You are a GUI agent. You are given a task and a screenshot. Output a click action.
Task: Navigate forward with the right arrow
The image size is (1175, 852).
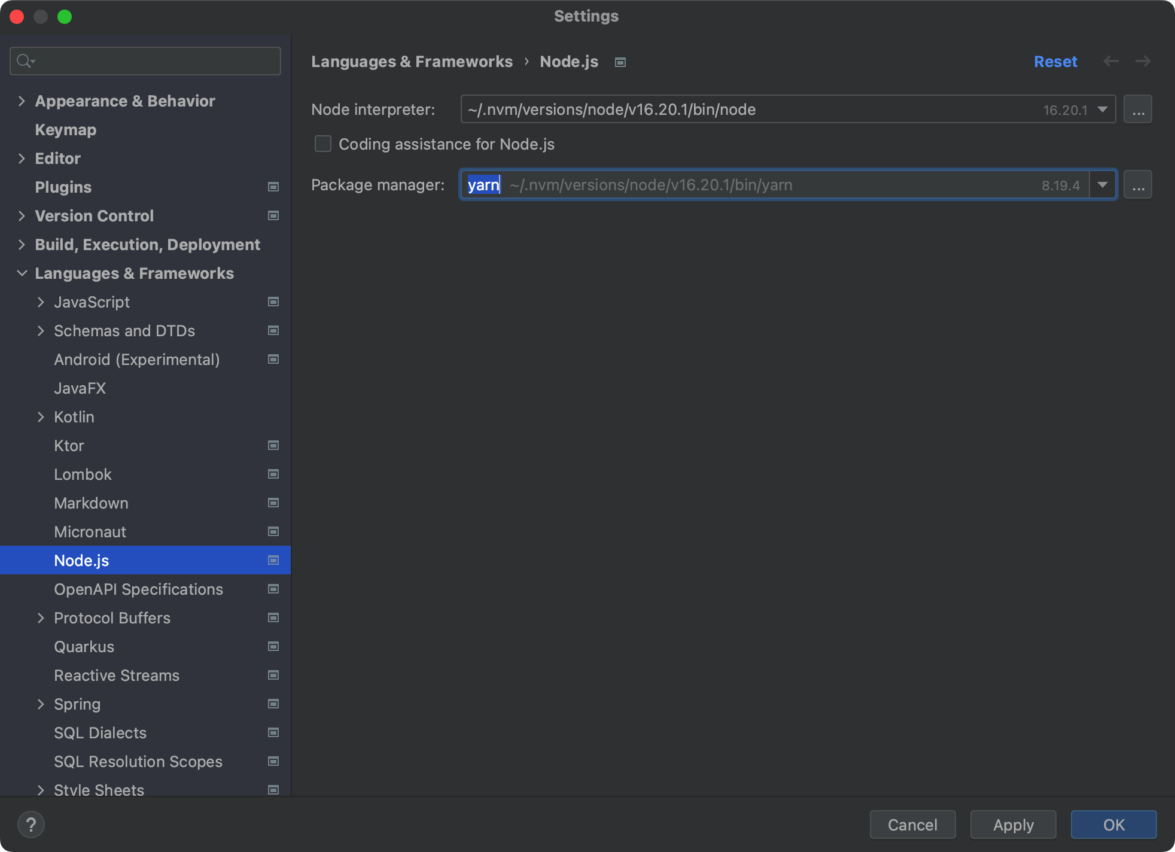coord(1143,61)
